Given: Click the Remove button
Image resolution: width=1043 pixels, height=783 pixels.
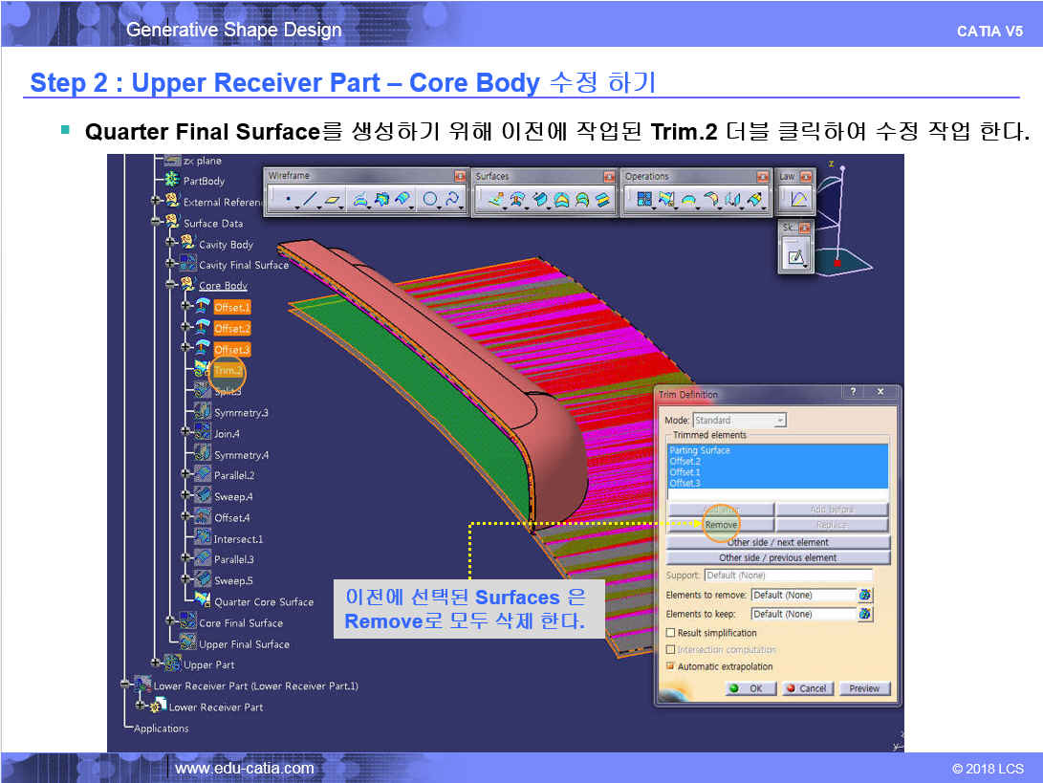Looking at the screenshot, I should pyautogui.click(x=721, y=525).
